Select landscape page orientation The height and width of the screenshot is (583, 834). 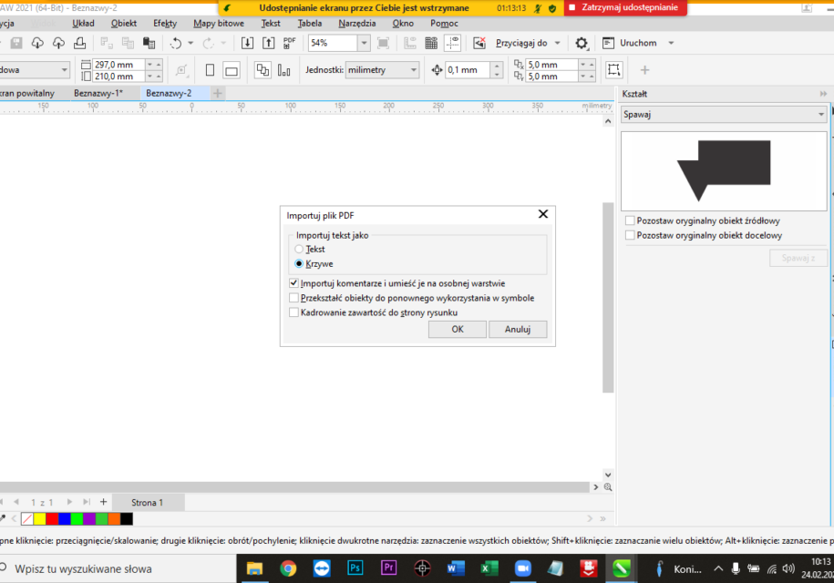(x=232, y=70)
